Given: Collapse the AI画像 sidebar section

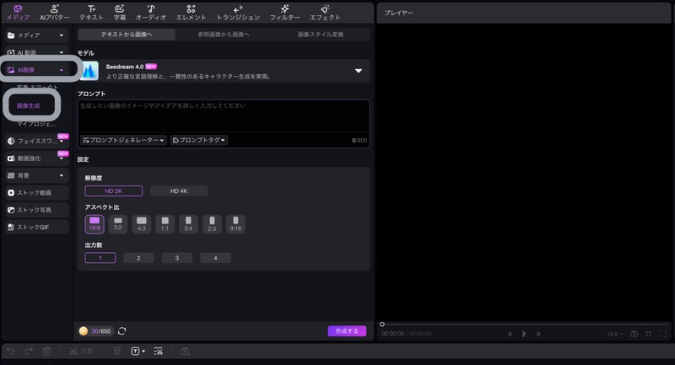Looking at the screenshot, I should pyautogui.click(x=62, y=70).
